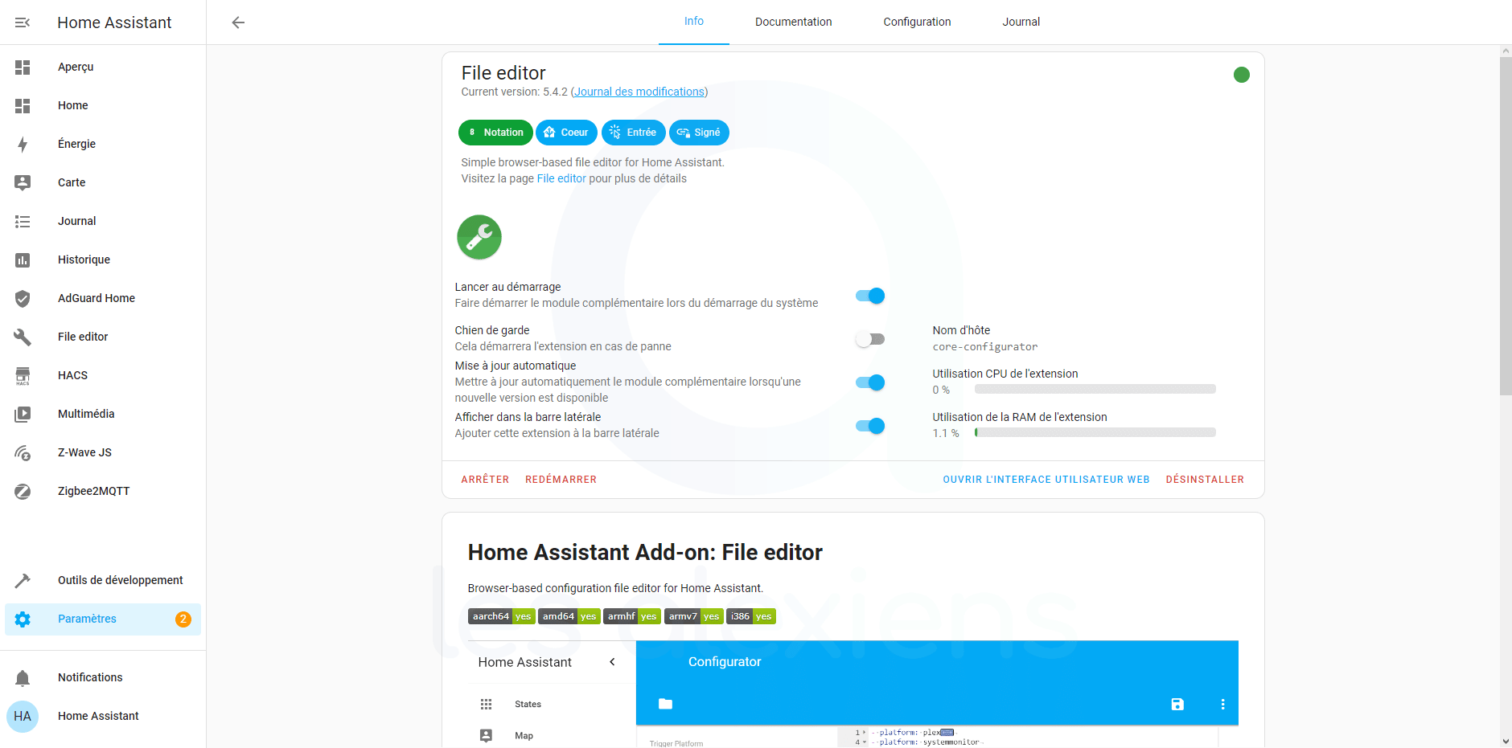
Task: Open the File editor page link
Action: (x=561, y=179)
